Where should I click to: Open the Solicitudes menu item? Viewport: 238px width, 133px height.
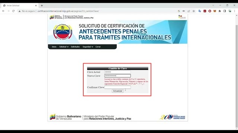pyautogui.click(x=75, y=47)
